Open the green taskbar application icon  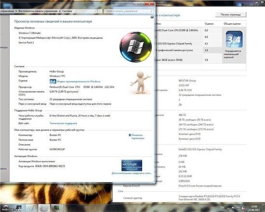(56, 208)
